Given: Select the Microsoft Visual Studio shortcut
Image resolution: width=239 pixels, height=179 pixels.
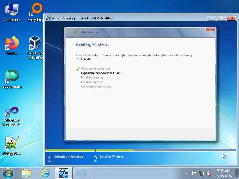Looking at the screenshot, I should pyautogui.click(x=12, y=116).
